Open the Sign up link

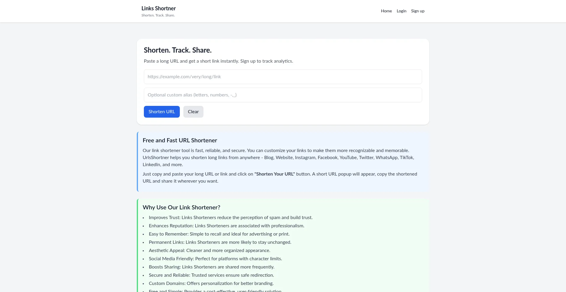click(417, 11)
